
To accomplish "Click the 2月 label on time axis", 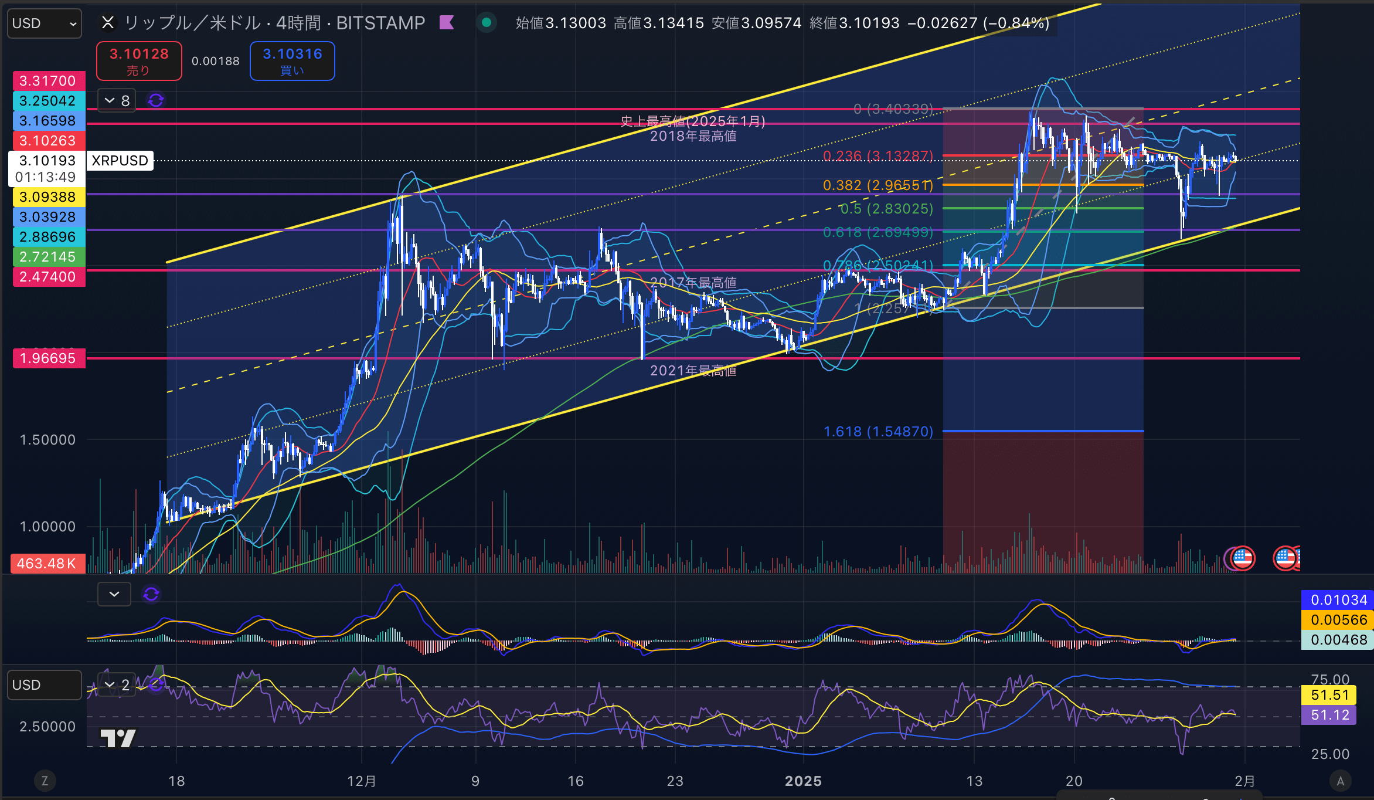I will [1245, 781].
